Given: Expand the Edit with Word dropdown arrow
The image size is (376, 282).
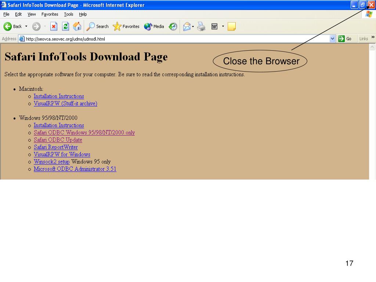Looking at the screenshot, I should [x=223, y=26].
